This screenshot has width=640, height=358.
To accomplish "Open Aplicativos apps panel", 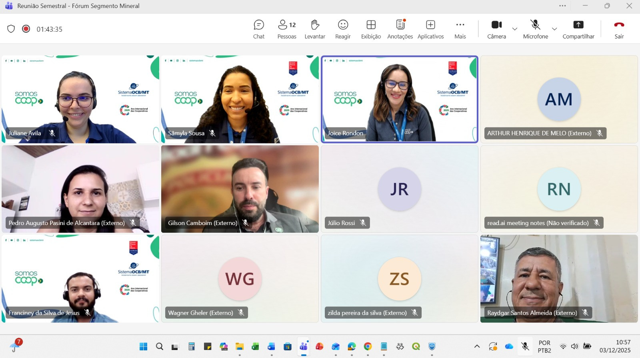I will coord(430,29).
